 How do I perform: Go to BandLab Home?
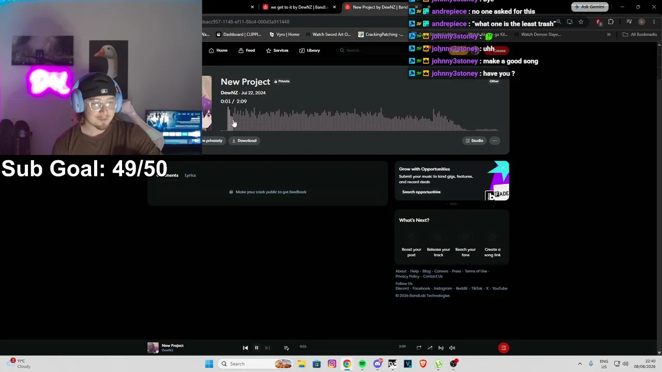(x=218, y=50)
